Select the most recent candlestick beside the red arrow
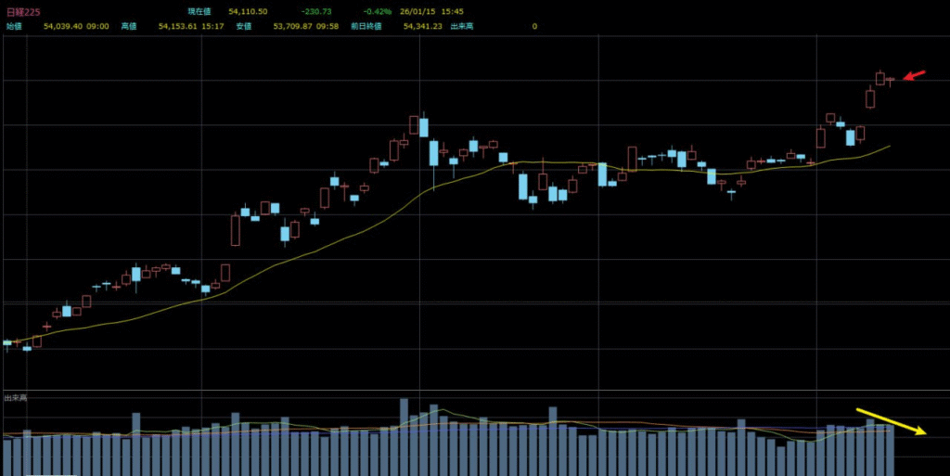The width and height of the screenshot is (950, 476). pos(890,81)
